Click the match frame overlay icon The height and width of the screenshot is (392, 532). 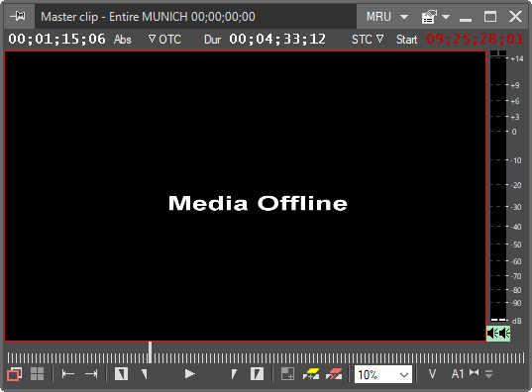coord(287,374)
